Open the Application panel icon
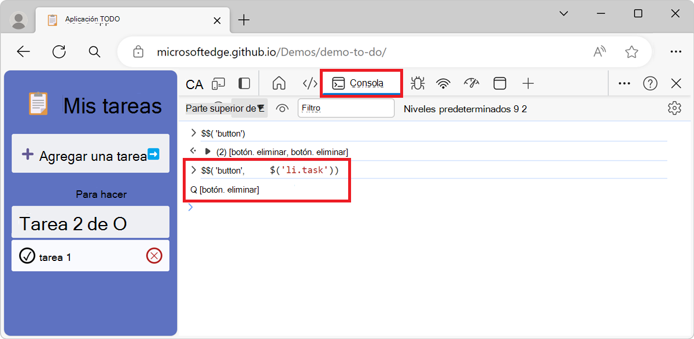The image size is (694, 339). click(x=499, y=83)
